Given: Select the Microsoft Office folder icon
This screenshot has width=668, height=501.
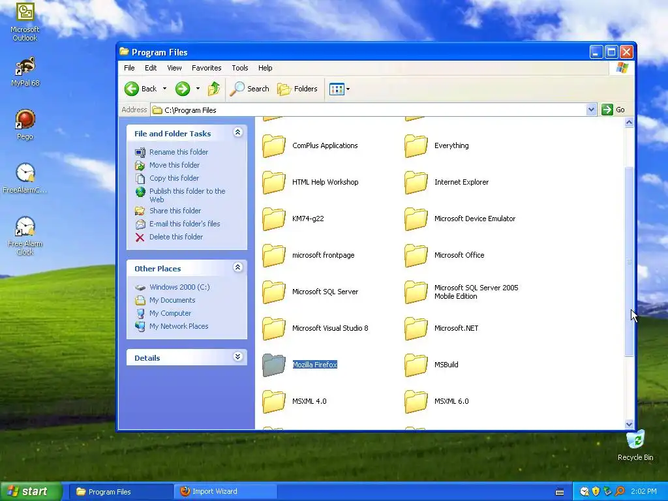Looking at the screenshot, I should click(x=416, y=256).
